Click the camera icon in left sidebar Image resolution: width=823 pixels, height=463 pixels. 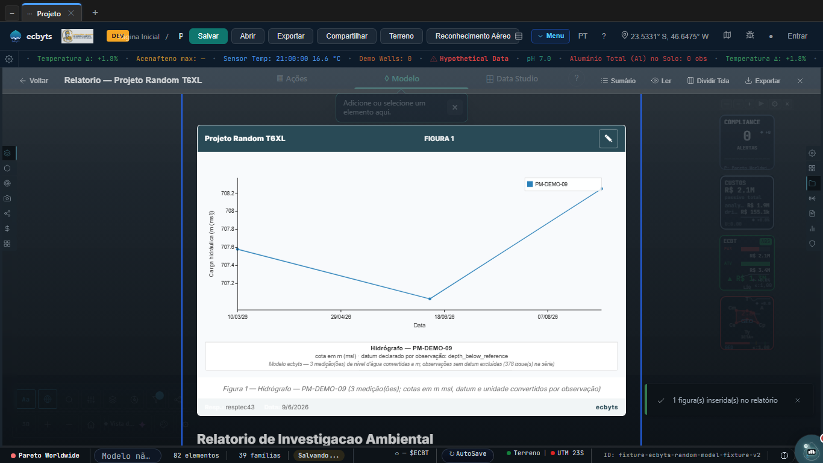pyautogui.click(x=7, y=198)
